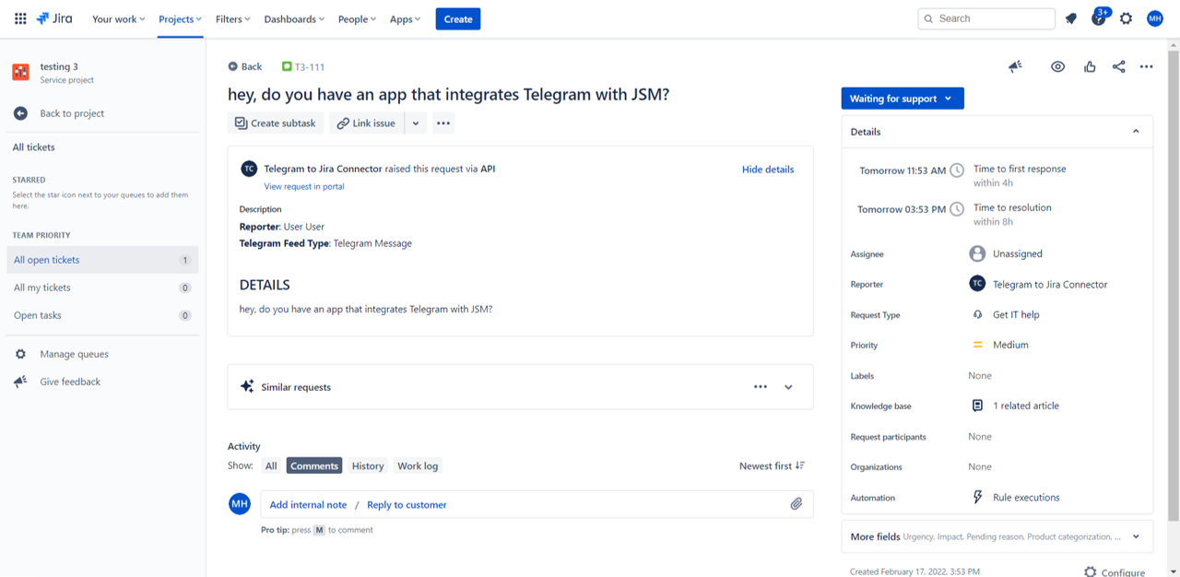Select All my tickets queue

tap(102, 288)
